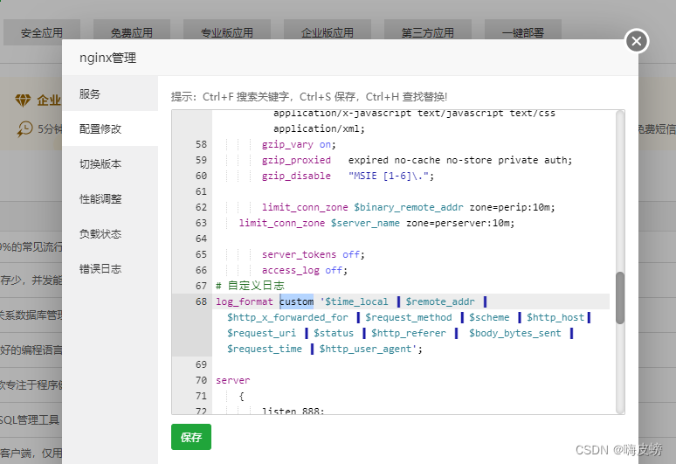Click the $http_host variable

tap(555, 318)
